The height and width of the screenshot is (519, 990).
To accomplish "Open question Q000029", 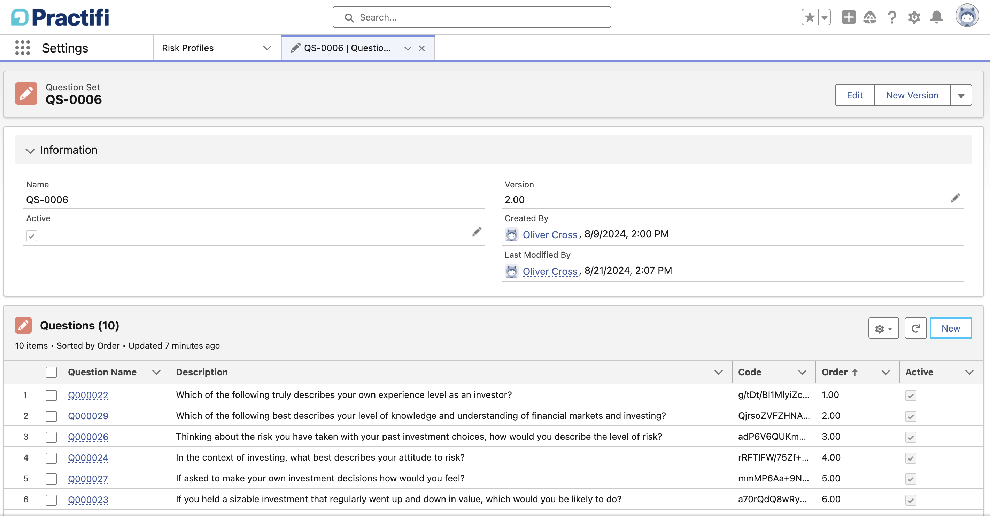I will [x=88, y=416].
